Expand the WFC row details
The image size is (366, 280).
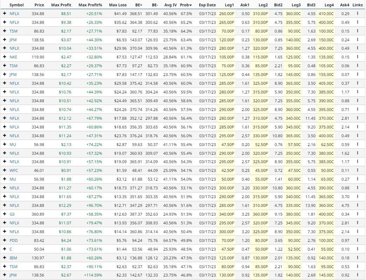click(x=5, y=170)
